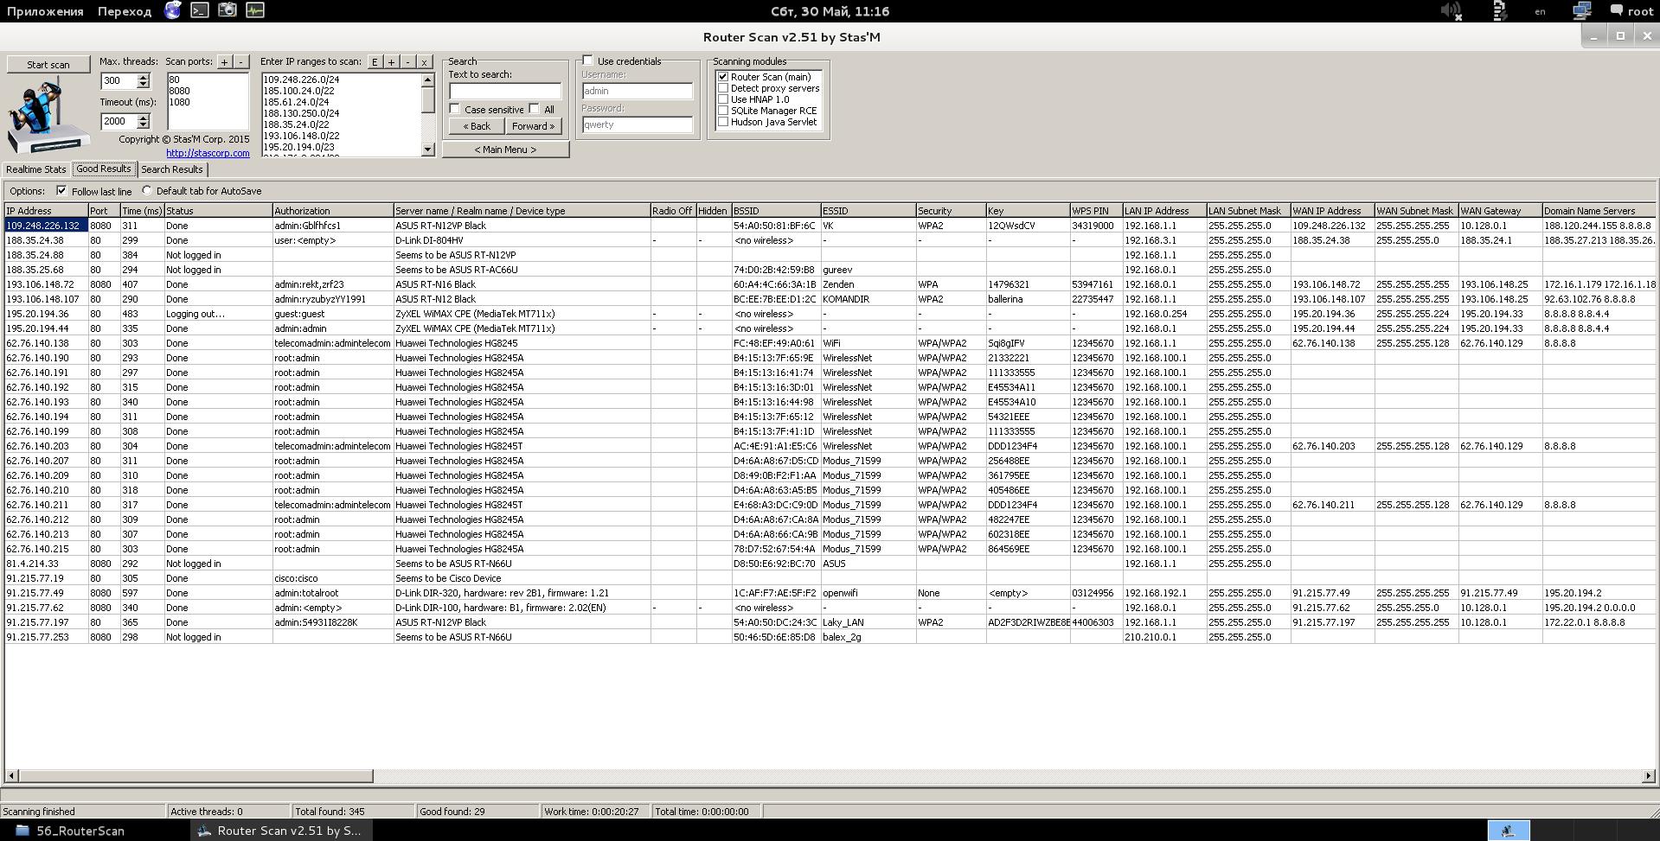
Task: Increase the Max. threads spinner value
Action: pos(144,77)
